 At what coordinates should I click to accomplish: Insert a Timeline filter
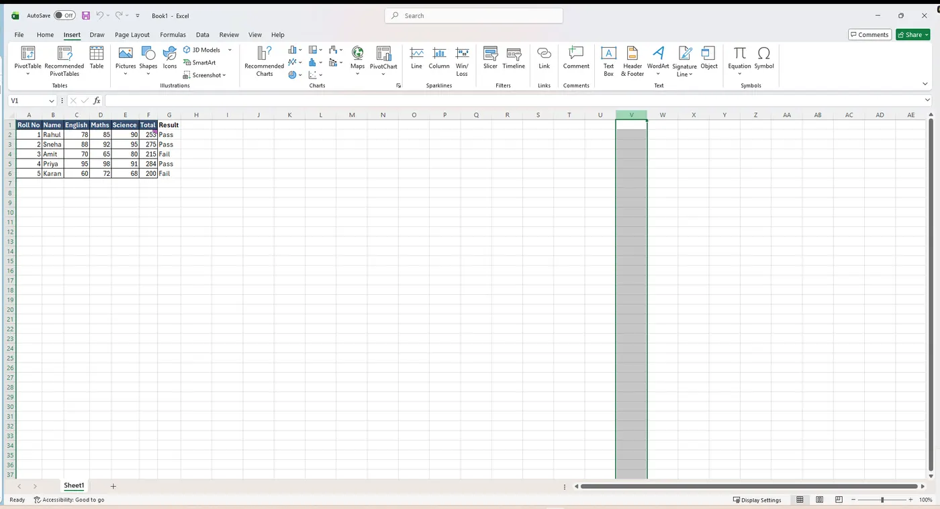point(514,58)
